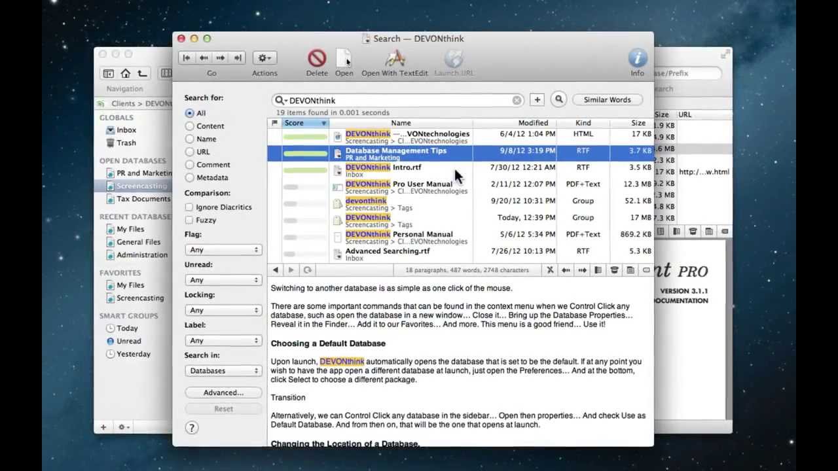The height and width of the screenshot is (471, 838).
Task: Click Open With TextEdit icon
Action: [x=395, y=58]
